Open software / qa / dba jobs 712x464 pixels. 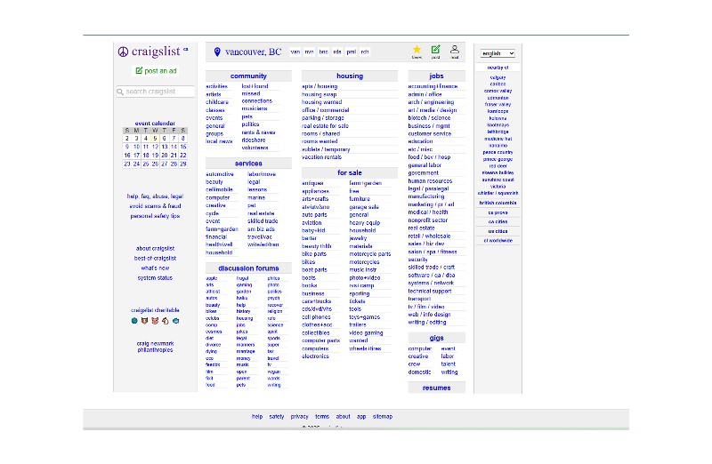[x=432, y=275]
